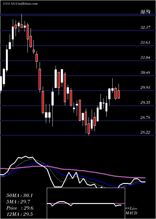Select the 30.48 price level label
The image size is (156, 219).
tap(145, 73)
